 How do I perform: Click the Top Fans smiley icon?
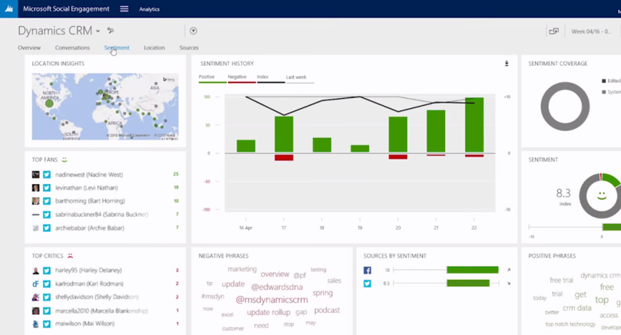point(64,159)
